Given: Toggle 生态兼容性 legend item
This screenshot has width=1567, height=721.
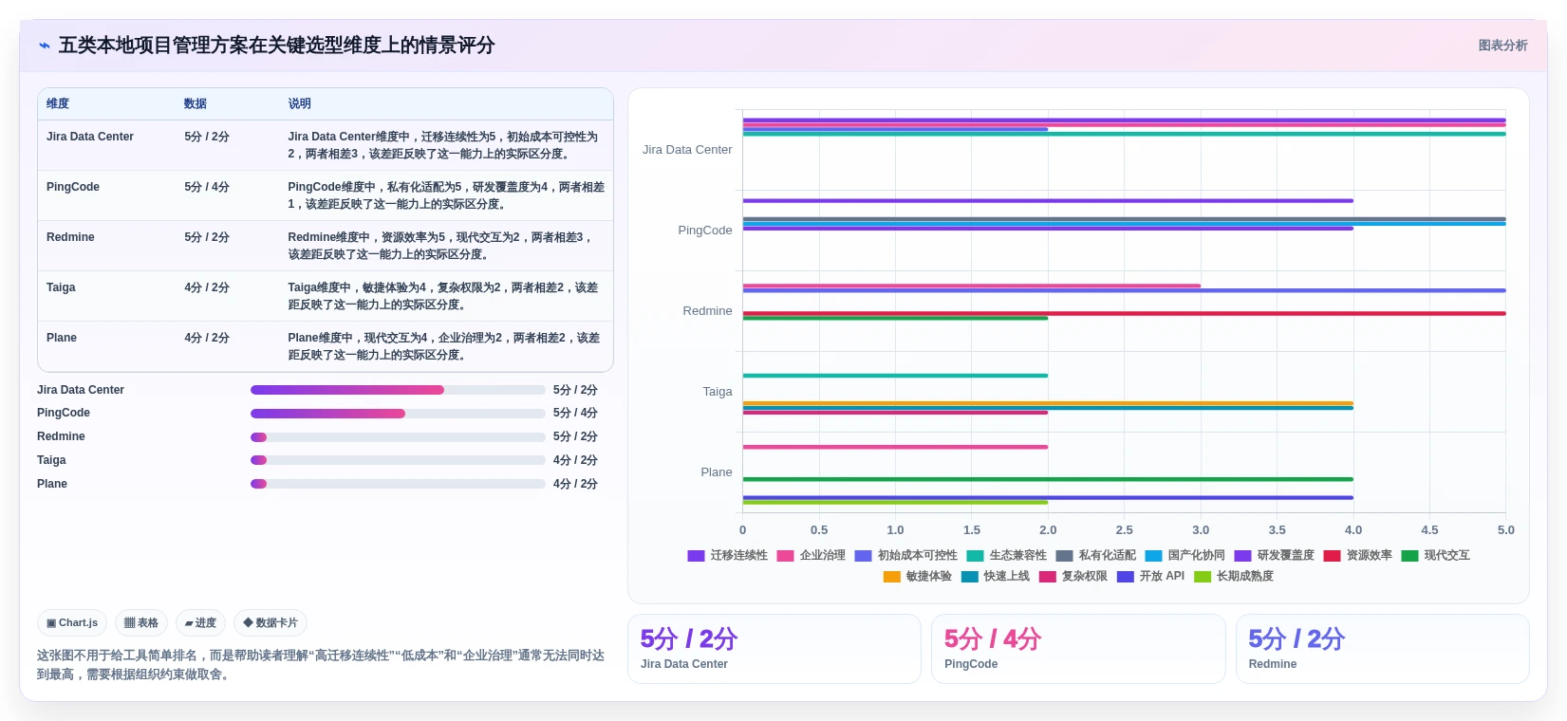Looking at the screenshot, I should point(1006,556).
